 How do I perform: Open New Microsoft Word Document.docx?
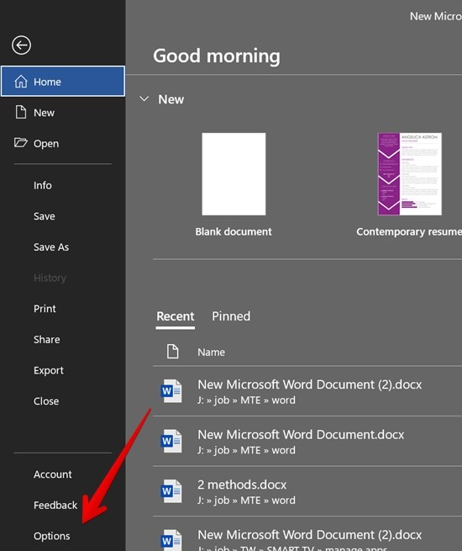[301, 435]
